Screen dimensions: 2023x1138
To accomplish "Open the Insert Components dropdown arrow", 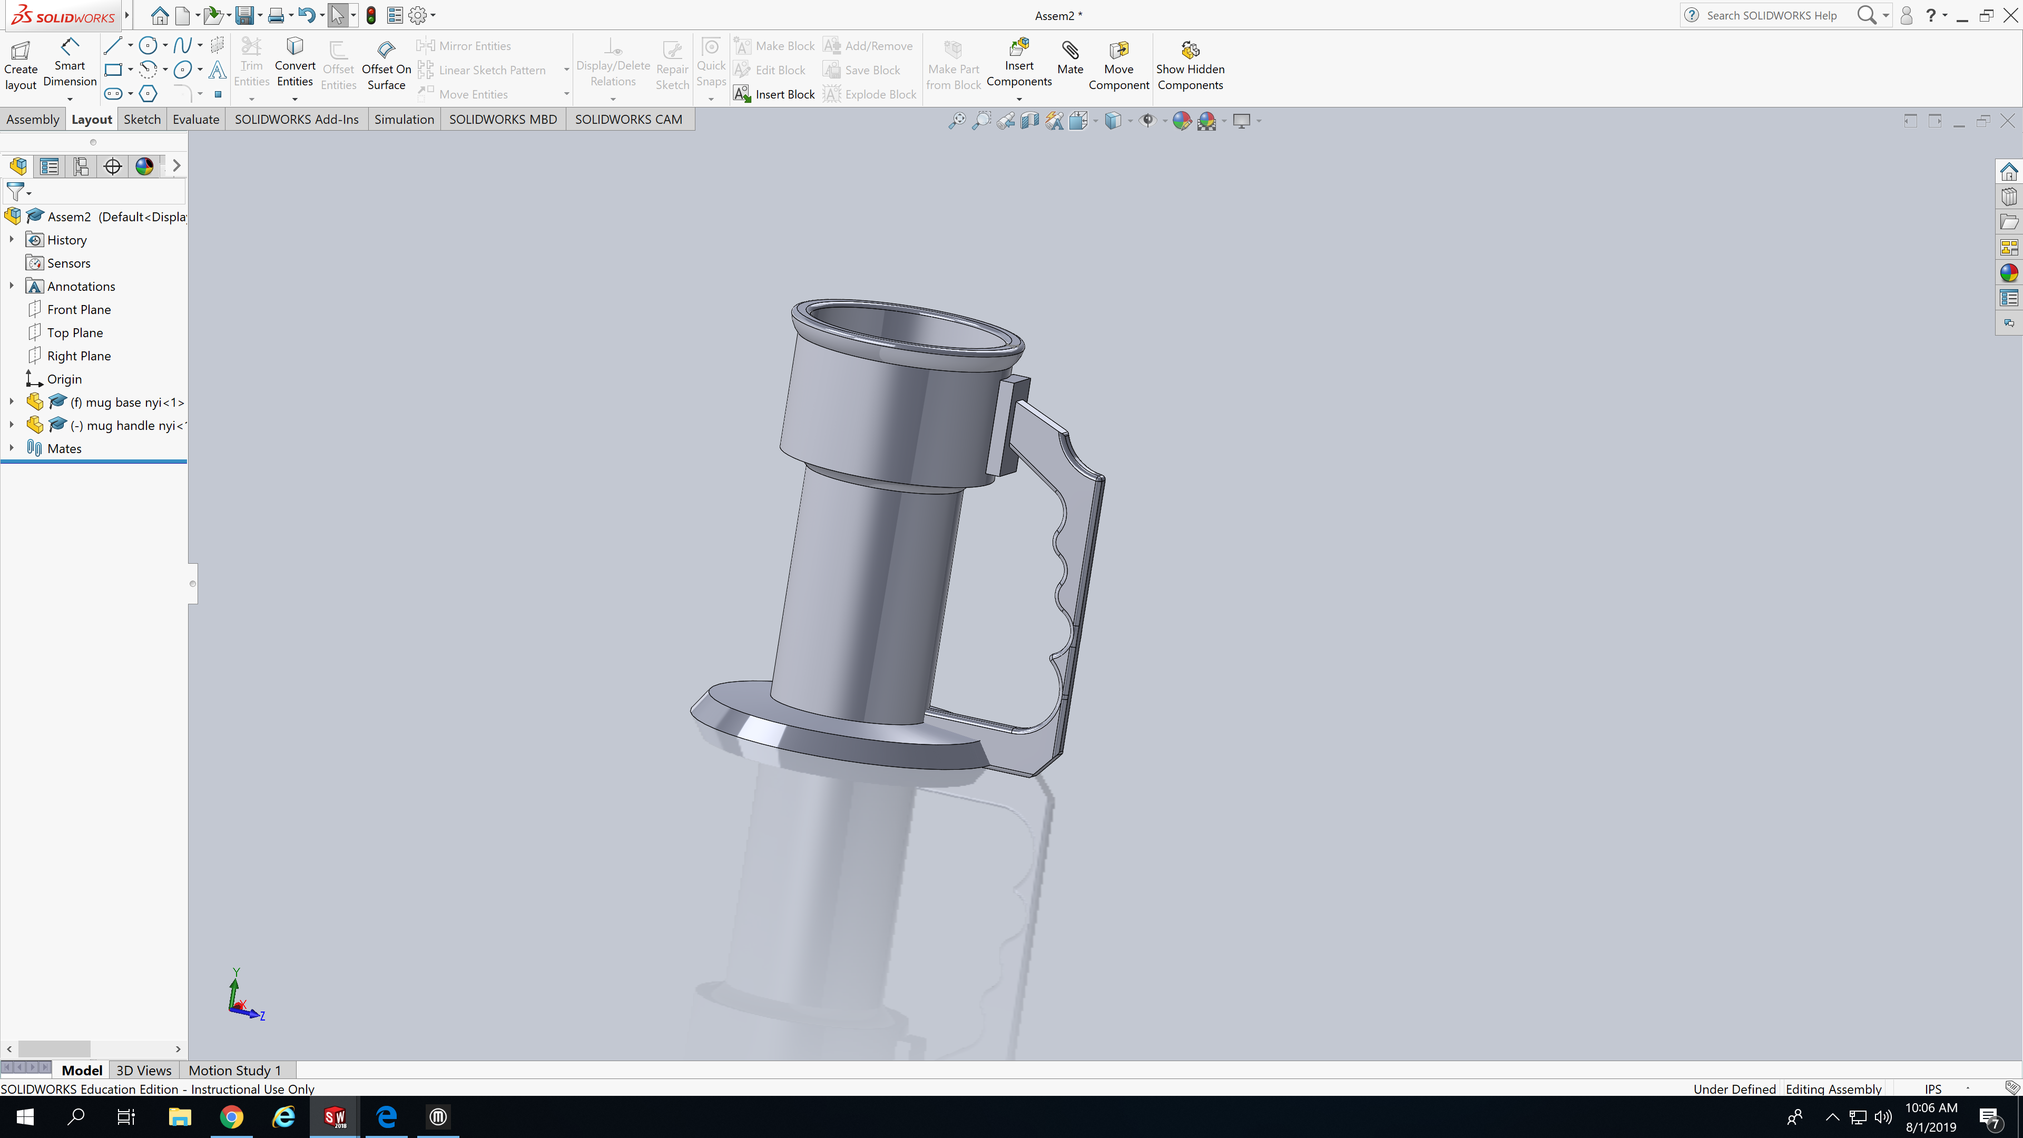I will (1018, 99).
